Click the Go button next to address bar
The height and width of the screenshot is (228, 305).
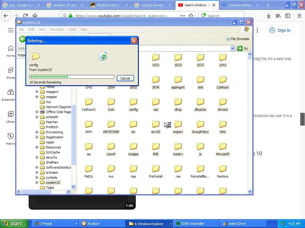[x=242, y=48]
